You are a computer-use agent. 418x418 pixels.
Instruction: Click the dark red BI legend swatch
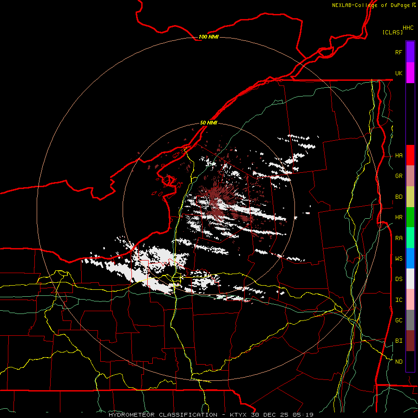point(410,341)
